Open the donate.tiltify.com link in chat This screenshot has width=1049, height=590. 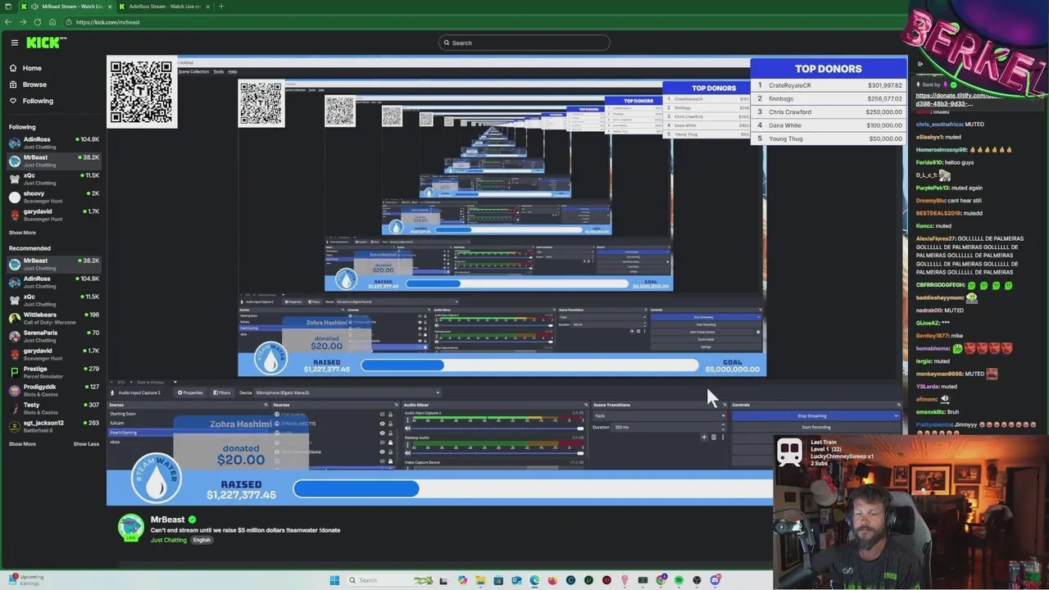(x=959, y=100)
